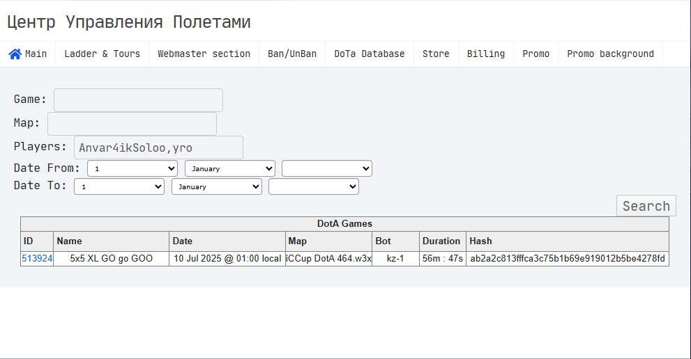Select the Promo menu item
The height and width of the screenshot is (359, 691).
pos(536,54)
